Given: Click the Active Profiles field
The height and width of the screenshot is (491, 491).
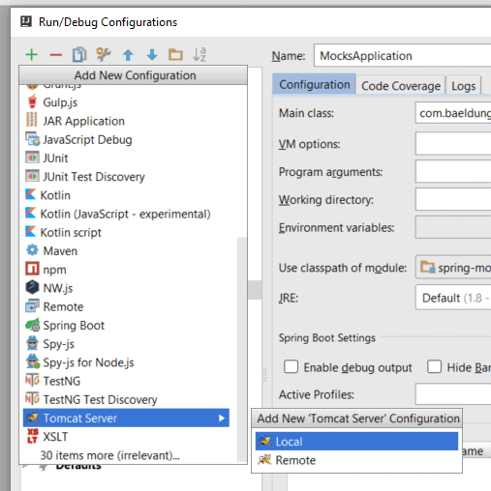Looking at the screenshot, I should (453, 394).
